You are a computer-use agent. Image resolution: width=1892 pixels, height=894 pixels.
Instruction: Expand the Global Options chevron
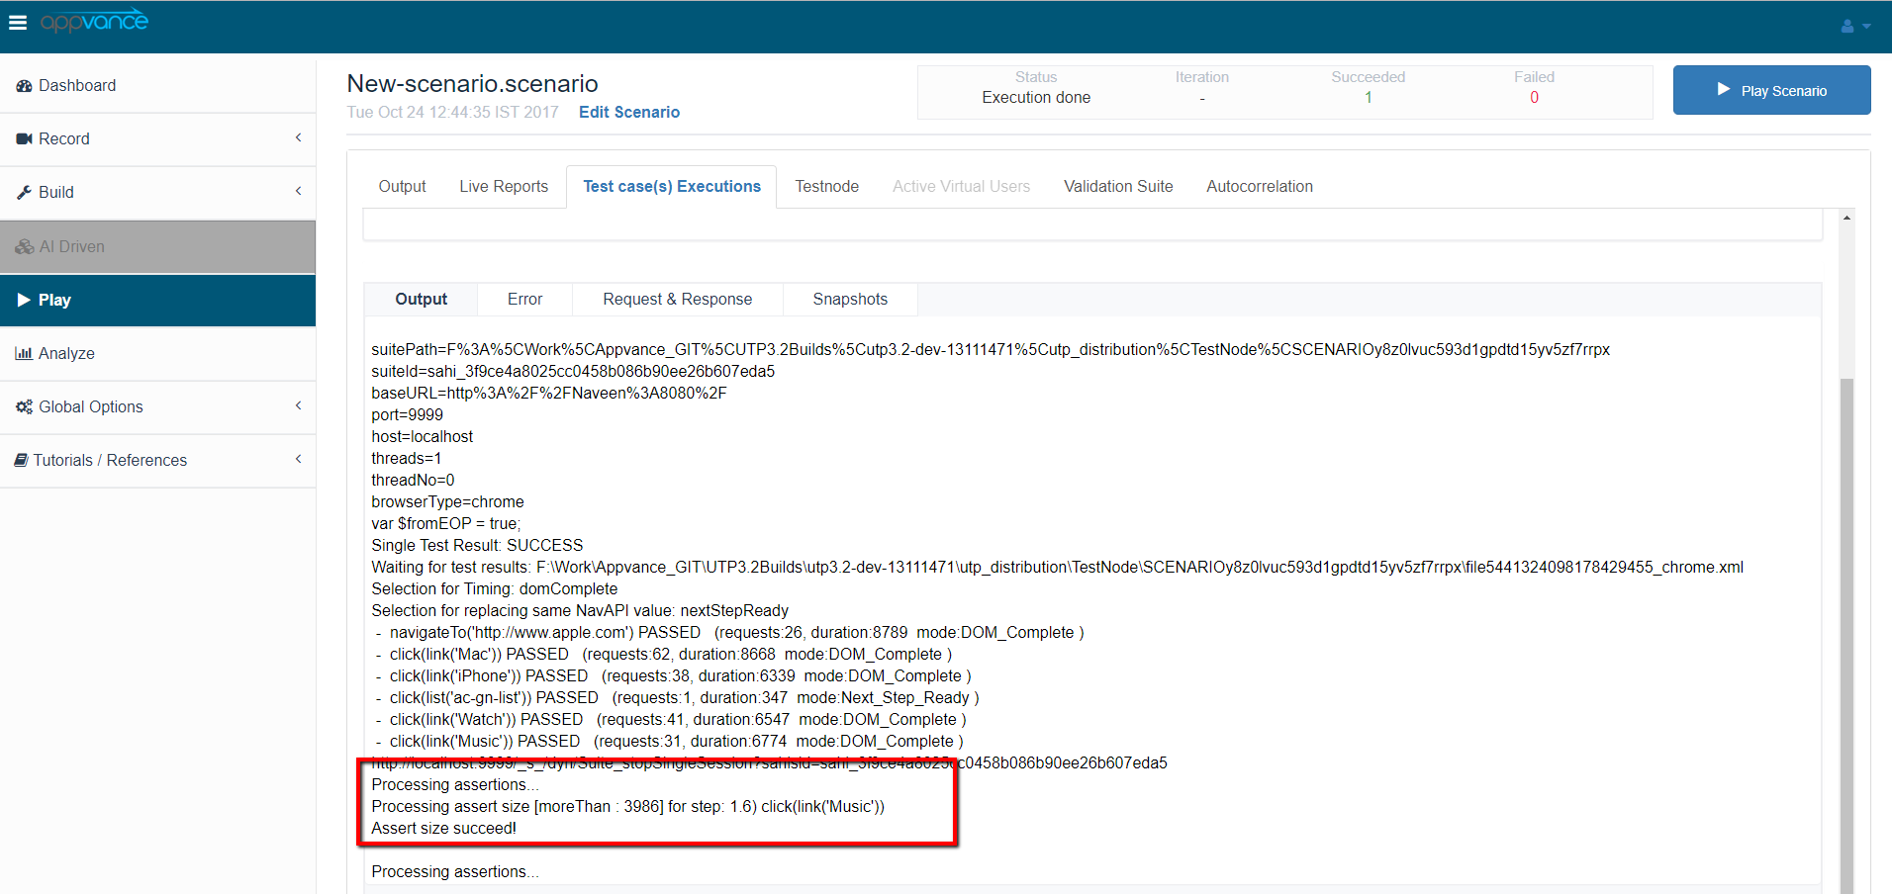tap(298, 406)
